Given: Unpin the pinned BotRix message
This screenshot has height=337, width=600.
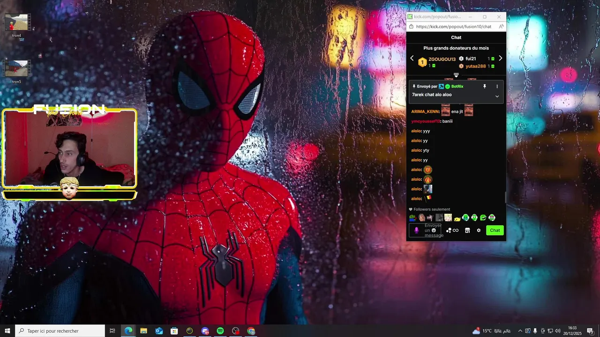Looking at the screenshot, I should pos(485,87).
